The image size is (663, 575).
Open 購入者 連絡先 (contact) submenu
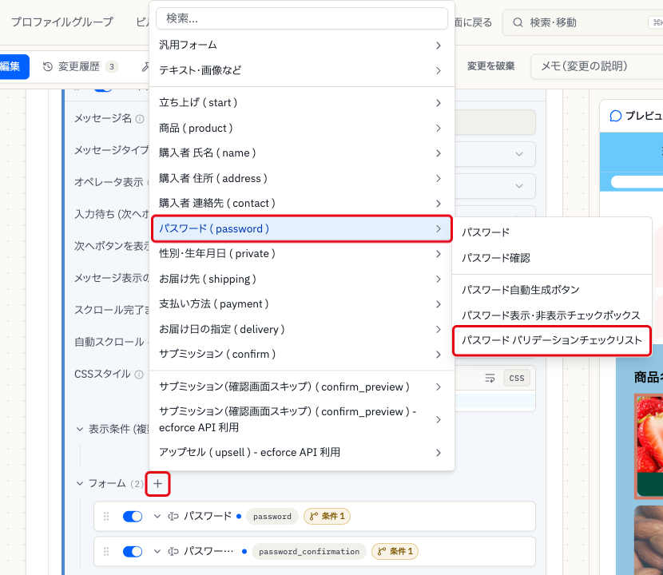click(x=301, y=204)
